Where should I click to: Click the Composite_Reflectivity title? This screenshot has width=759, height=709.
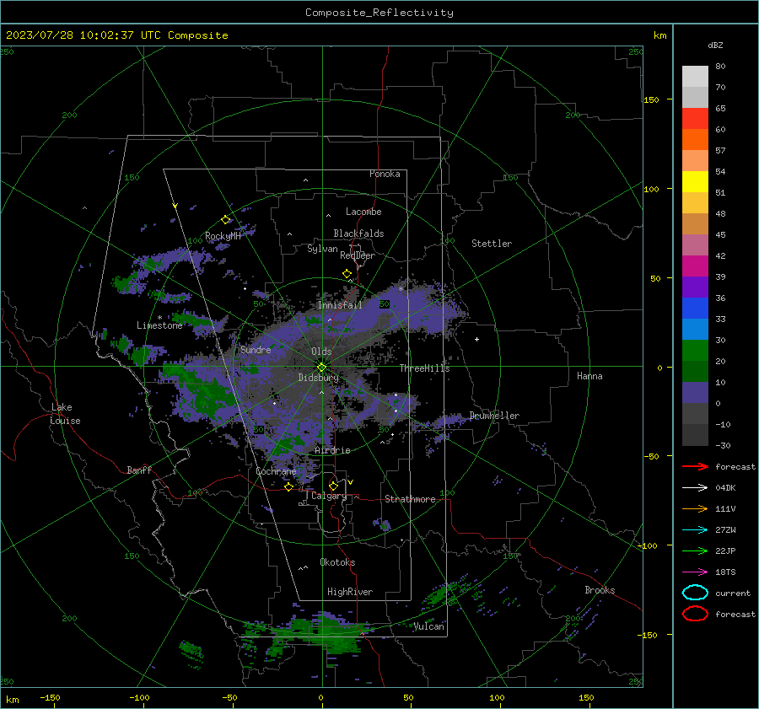coord(379,13)
